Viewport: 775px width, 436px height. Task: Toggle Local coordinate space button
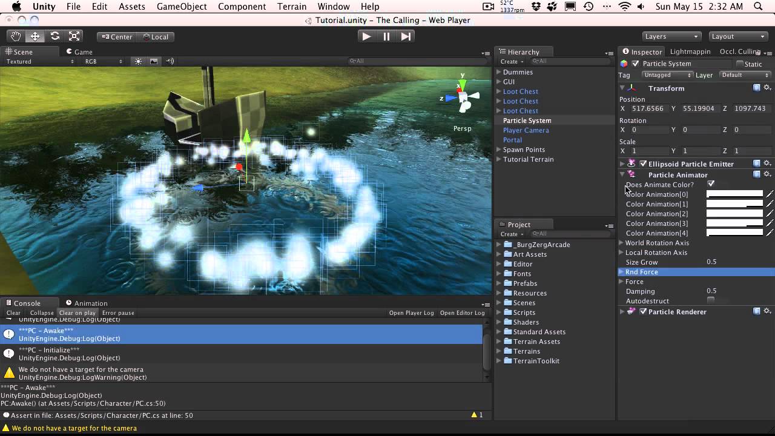point(154,36)
